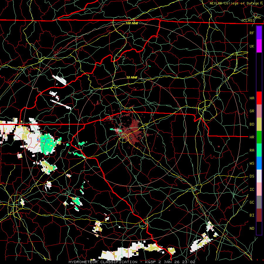Click the RF purple legend color block
This screenshot has height=264, width=264.
tap(259, 33)
